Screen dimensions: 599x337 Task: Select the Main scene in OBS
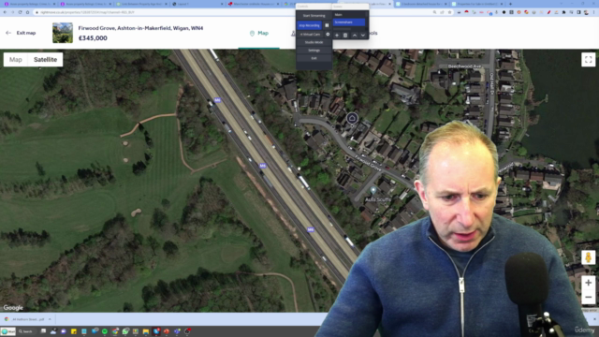349,15
